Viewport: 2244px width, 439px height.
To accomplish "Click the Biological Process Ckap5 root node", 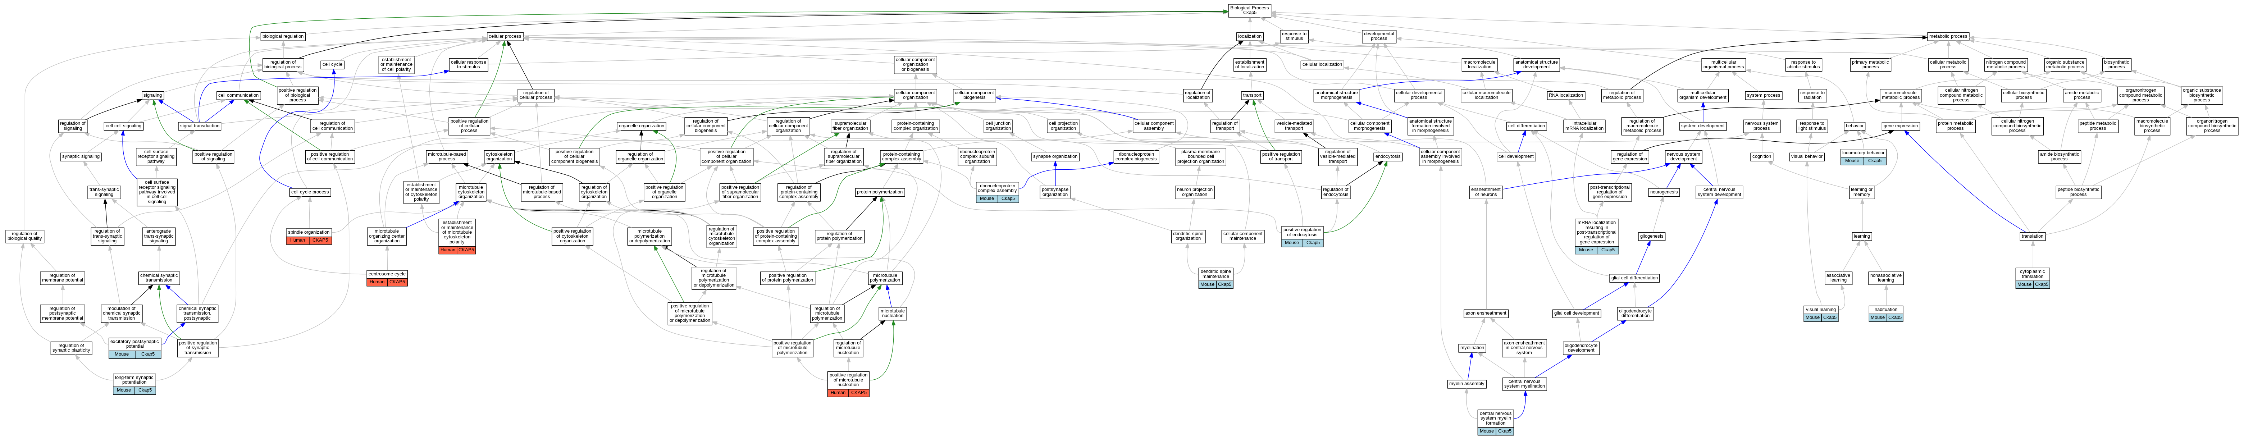I will 1249,10.
